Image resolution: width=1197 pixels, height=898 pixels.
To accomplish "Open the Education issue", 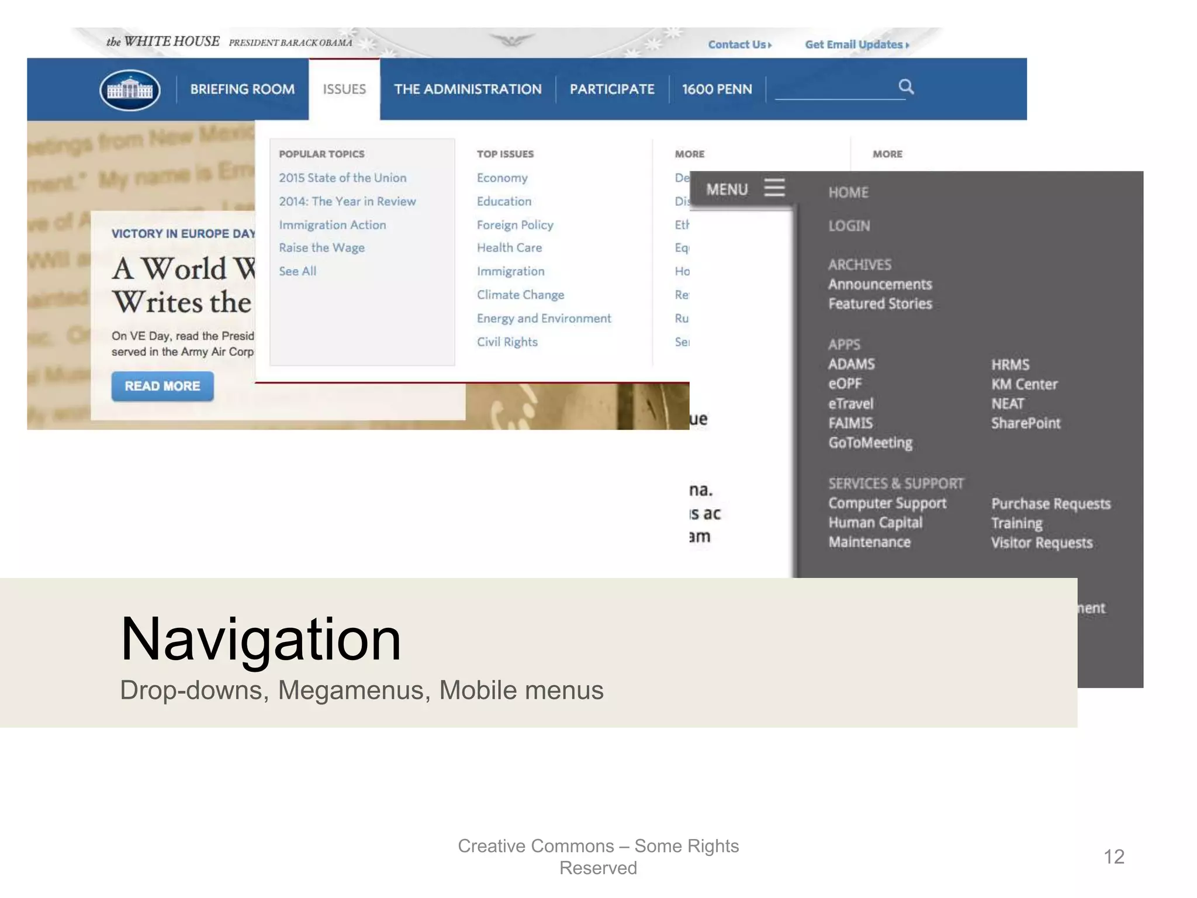I will pos(504,201).
